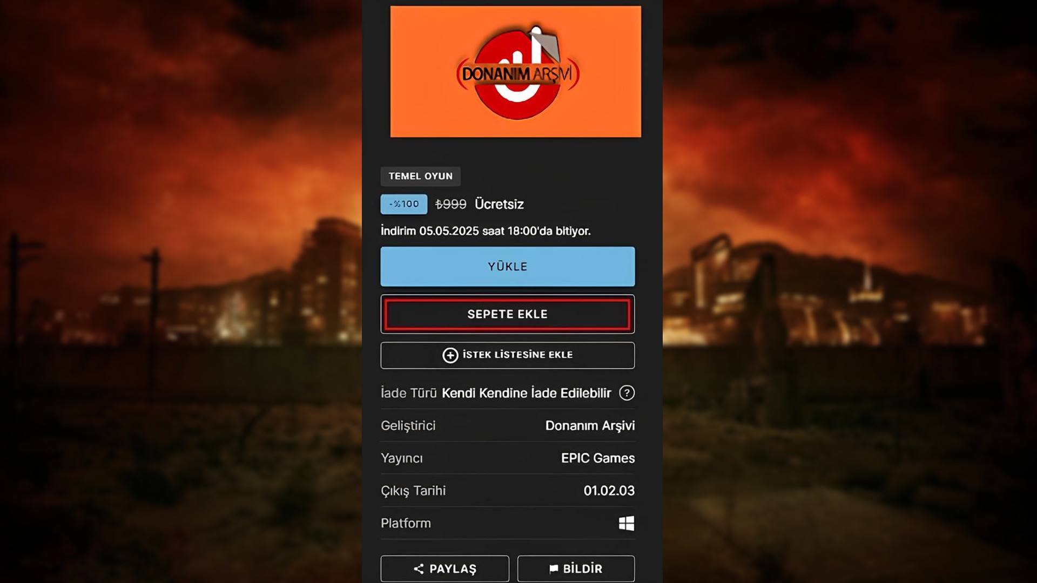1037x583 pixels.
Task: Click the Windows platform icon
Action: point(626,523)
